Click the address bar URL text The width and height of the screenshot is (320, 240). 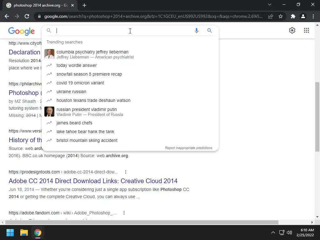(x=153, y=16)
